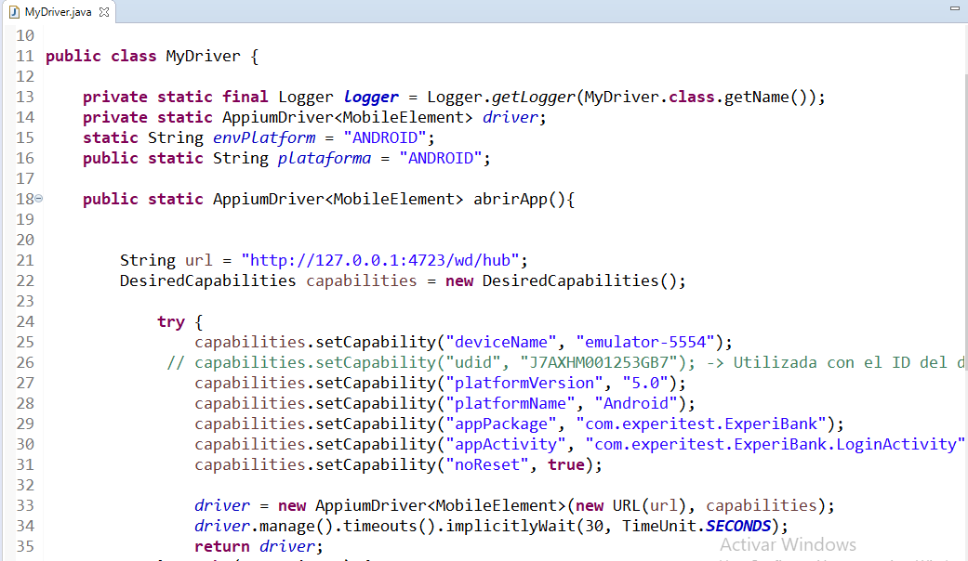Click the "noReset" capability string
Viewport: 968px width, 561px height.
[486, 464]
